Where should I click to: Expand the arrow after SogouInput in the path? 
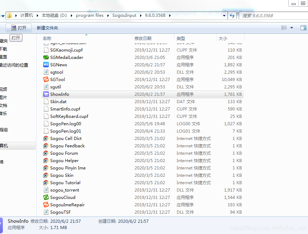pos(140,15)
